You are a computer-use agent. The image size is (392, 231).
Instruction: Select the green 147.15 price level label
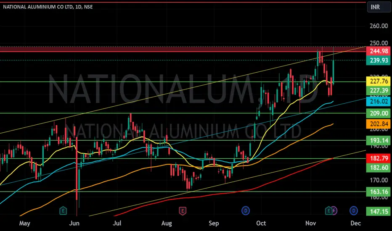click(379, 212)
